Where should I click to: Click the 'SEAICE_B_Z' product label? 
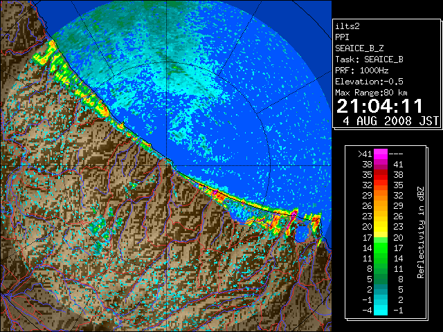pos(359,48)
